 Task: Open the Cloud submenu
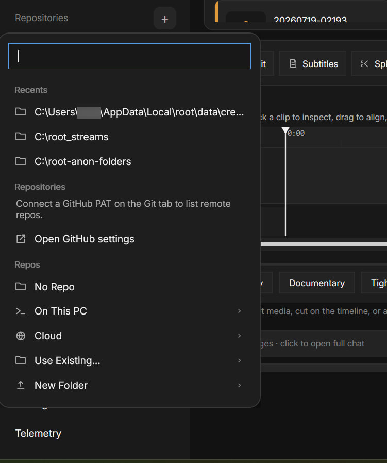coord(129,336)
